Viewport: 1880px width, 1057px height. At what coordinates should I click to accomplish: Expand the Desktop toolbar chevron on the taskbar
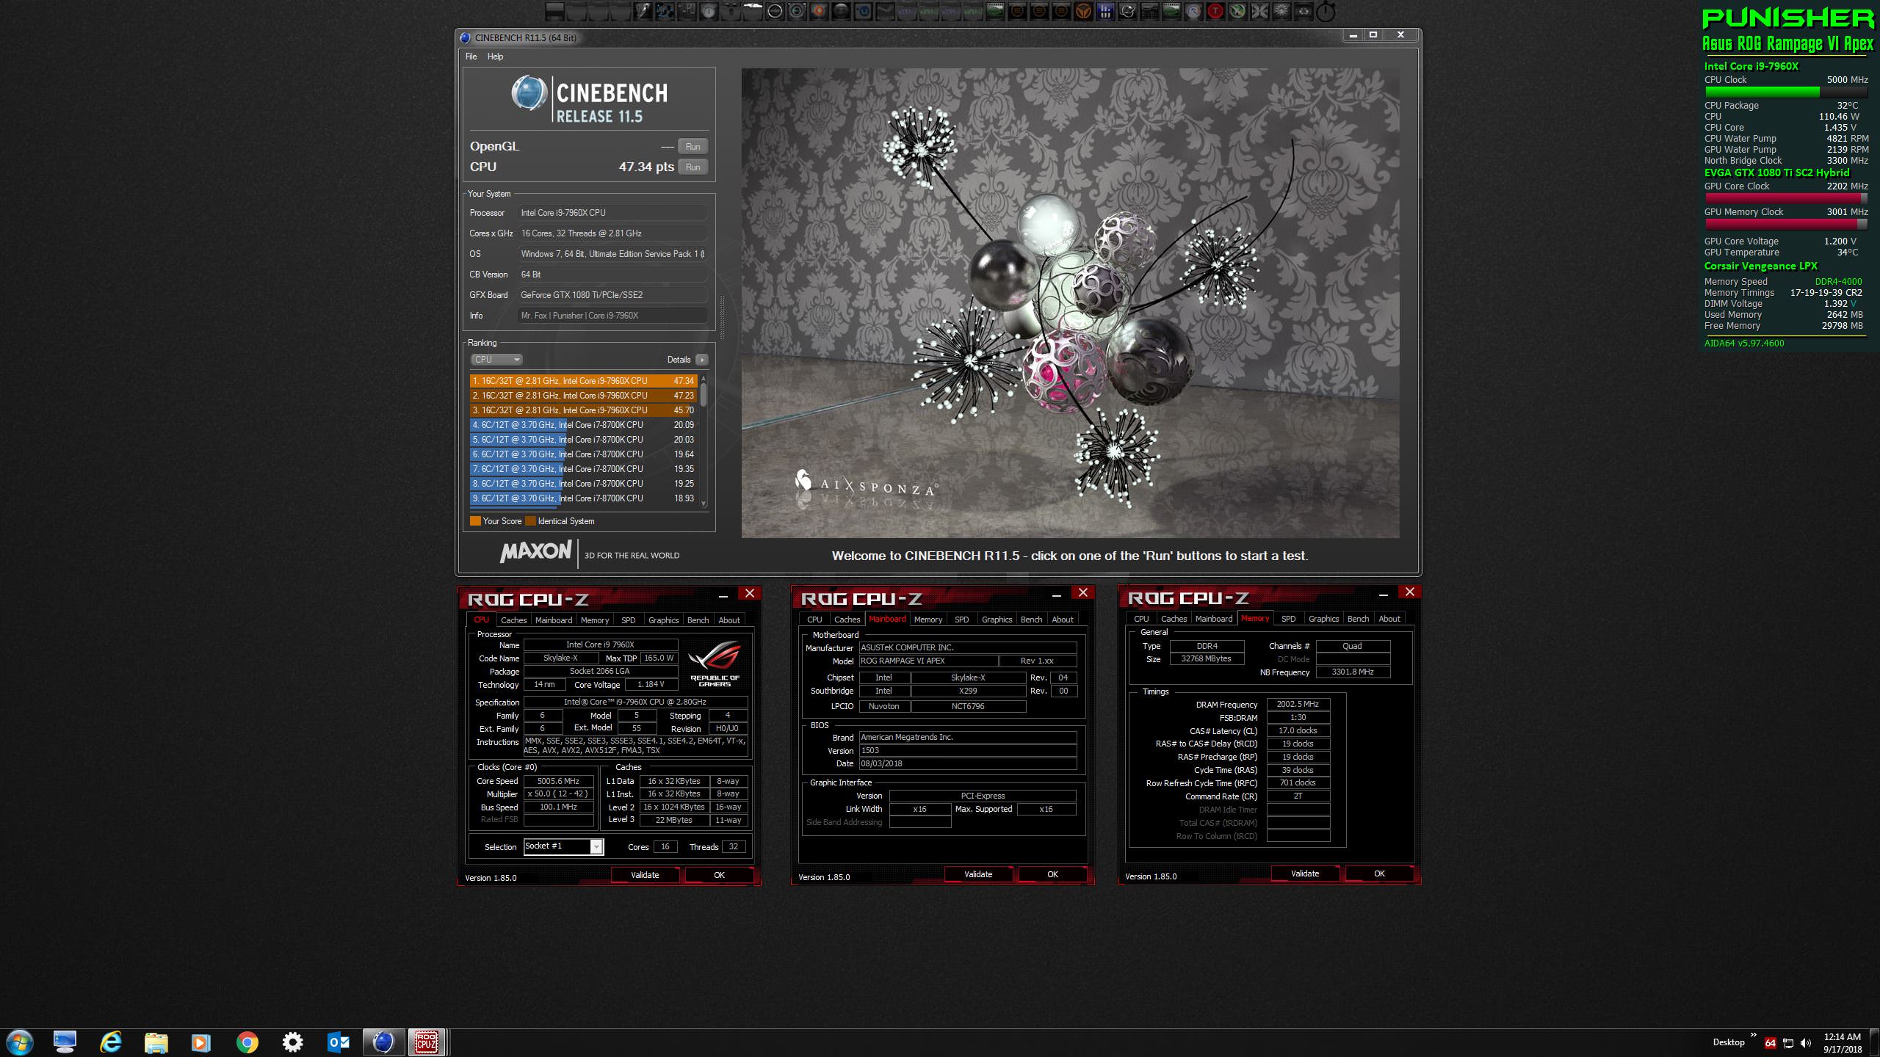point(1753,1036)
